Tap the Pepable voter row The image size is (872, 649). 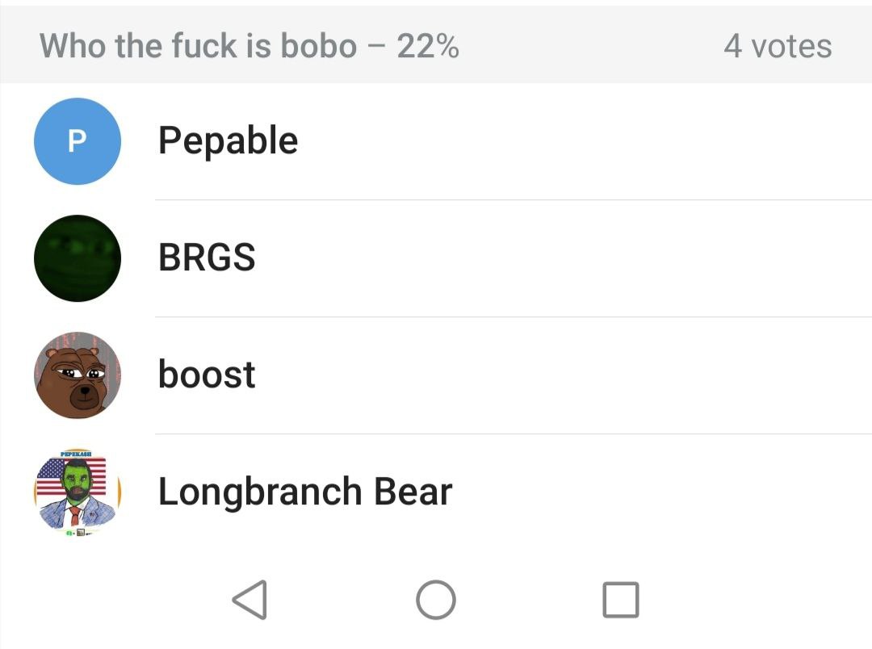coord(436,141)
